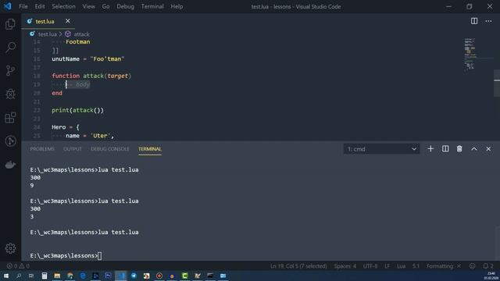
Task: Open the editor More Actions ellipsis
Action: point(488,21)
